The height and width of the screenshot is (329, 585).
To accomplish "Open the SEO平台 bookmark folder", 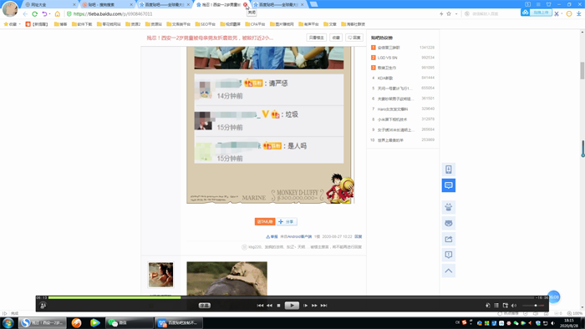I will click(206, 24).
